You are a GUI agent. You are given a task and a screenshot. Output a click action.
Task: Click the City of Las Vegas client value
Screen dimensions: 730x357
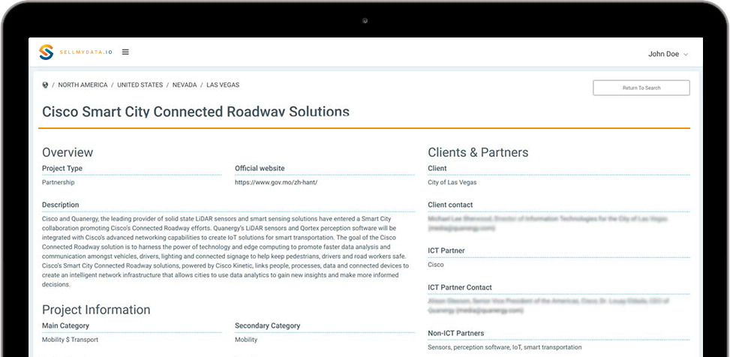[452, 182]
